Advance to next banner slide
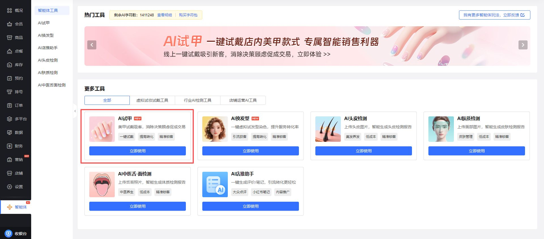The image size is (544, 239). [x=523, y=45]
